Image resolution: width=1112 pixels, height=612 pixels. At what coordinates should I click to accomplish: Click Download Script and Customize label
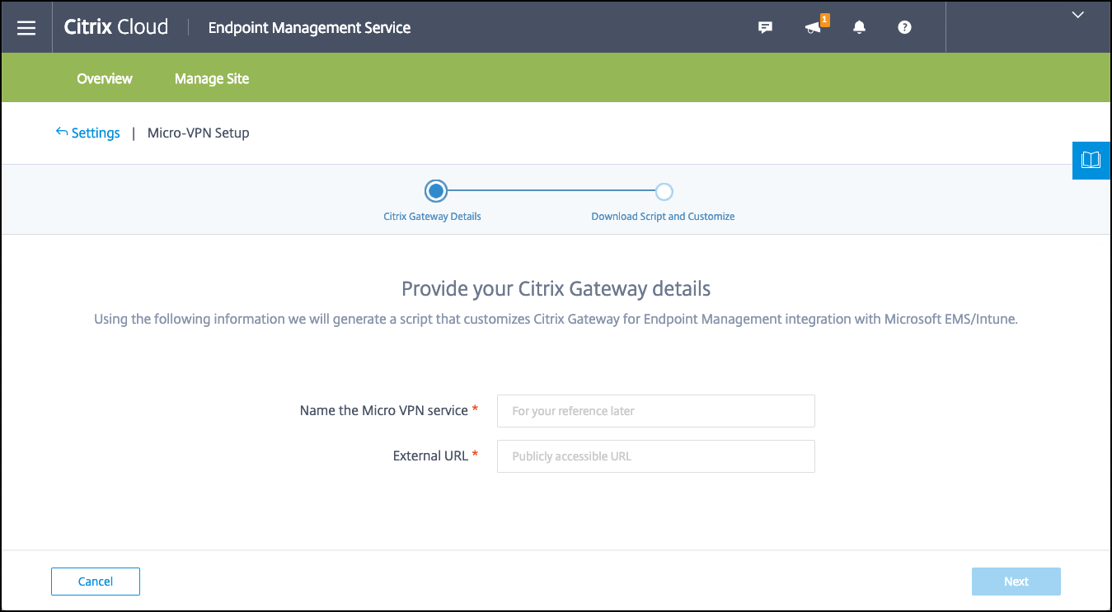pyautogui.click(x=663, y=217)
